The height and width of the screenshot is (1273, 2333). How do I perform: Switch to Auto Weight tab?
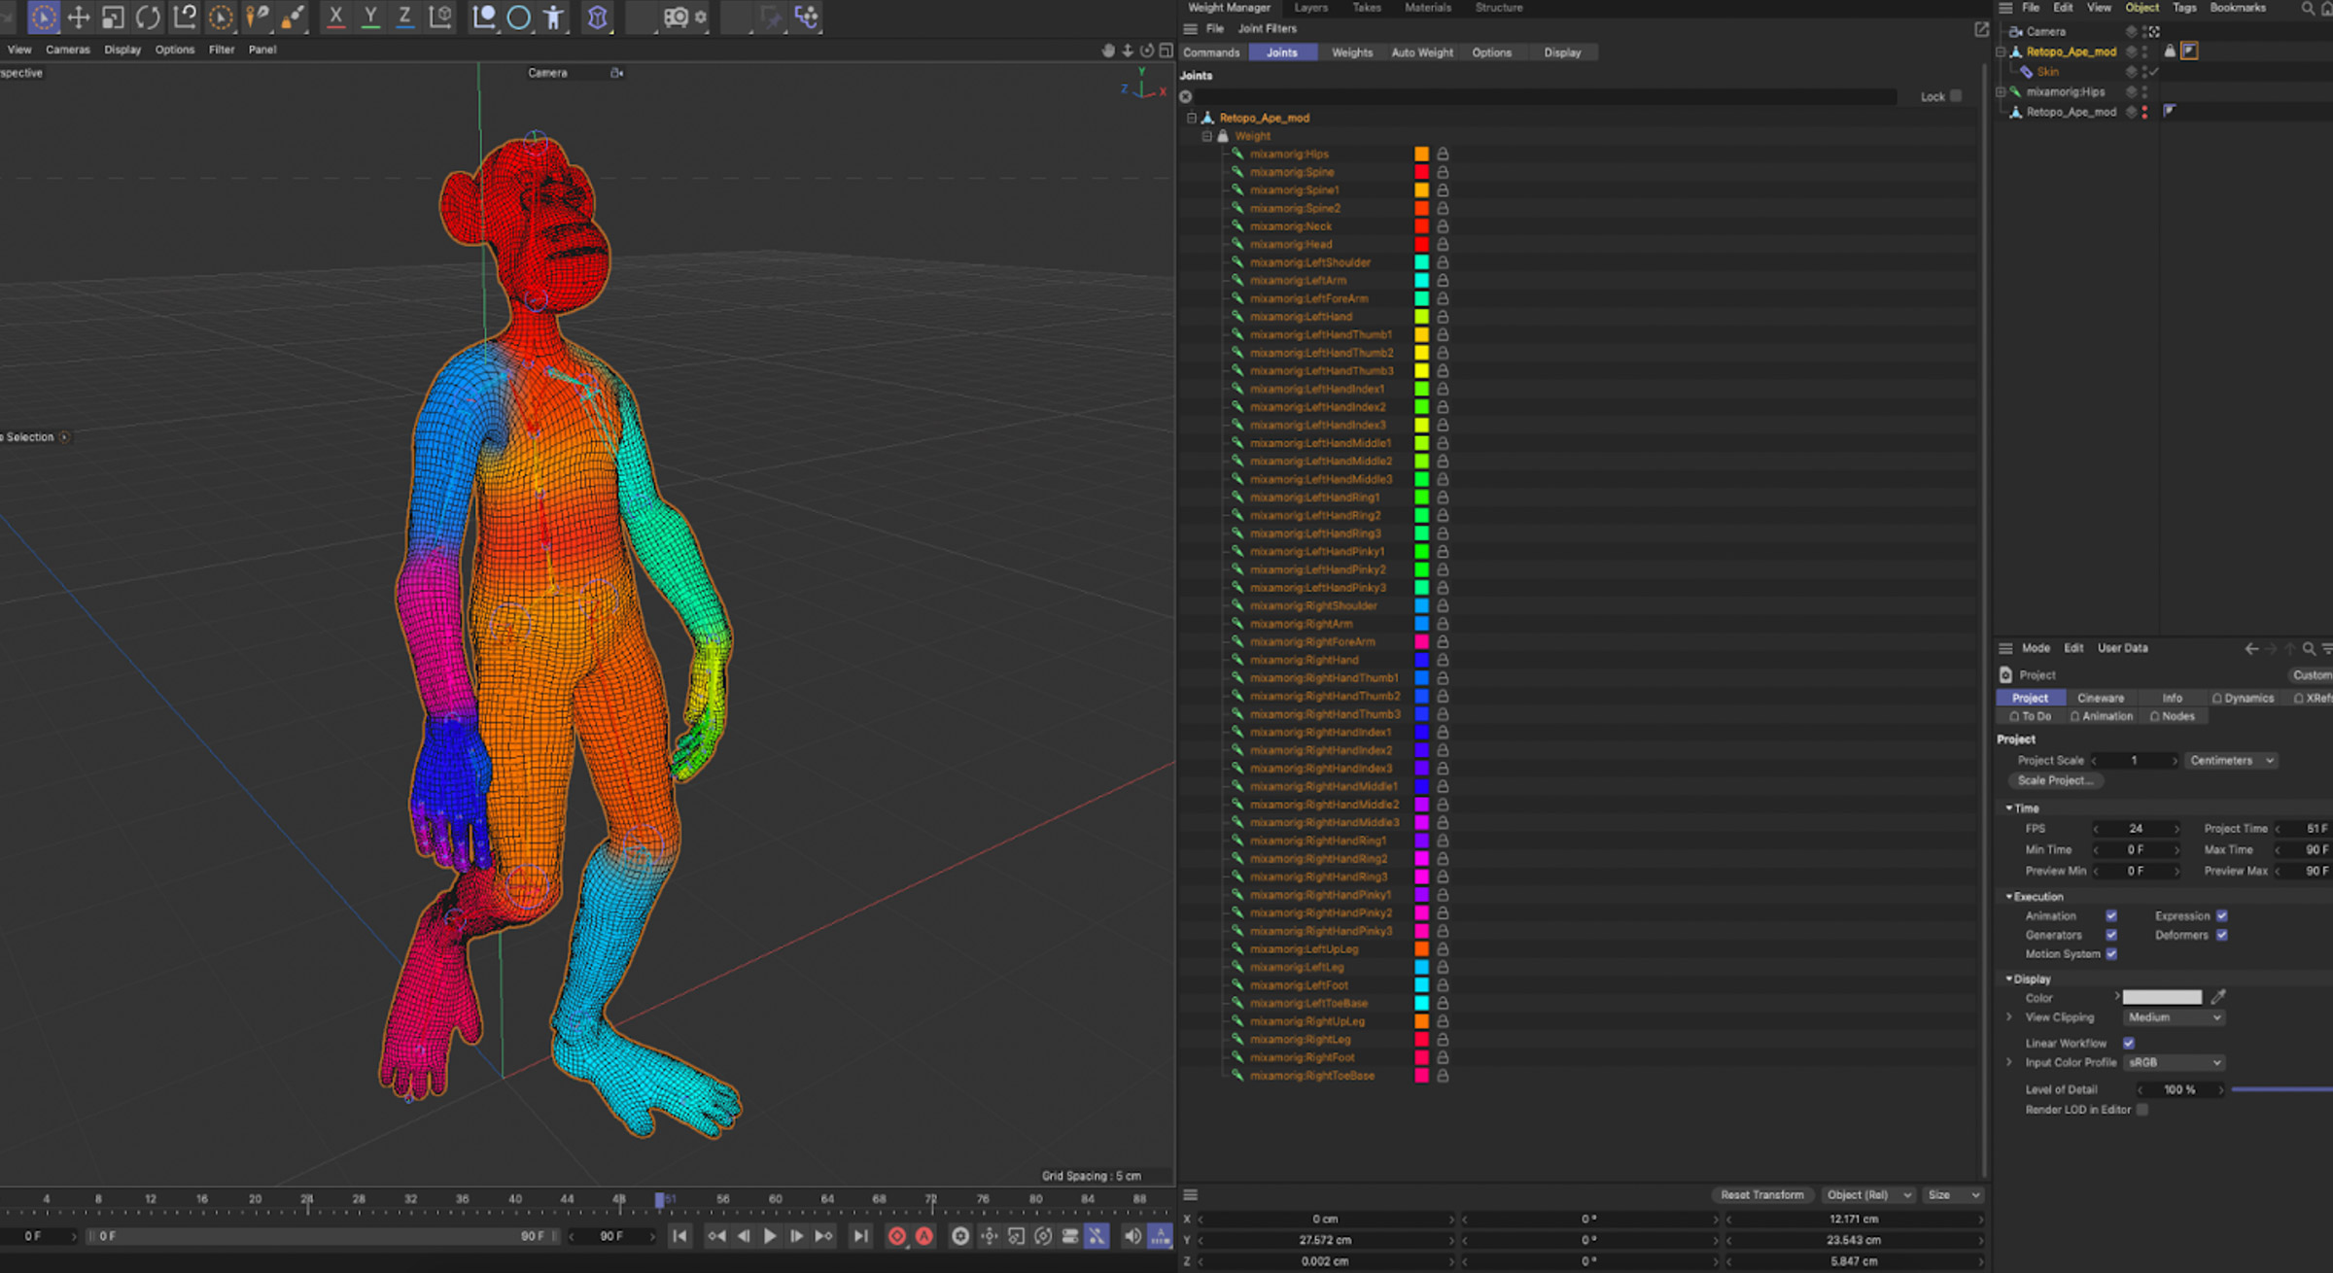tap(1421, 52)
